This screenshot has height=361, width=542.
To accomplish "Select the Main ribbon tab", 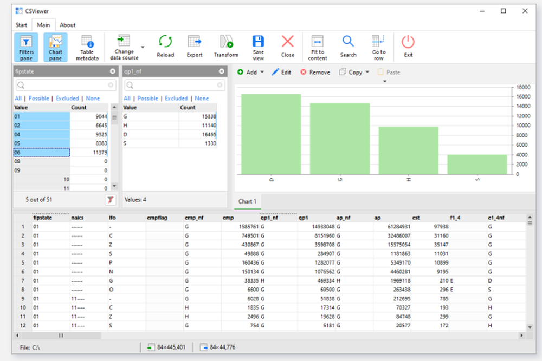I will (43, 25).
